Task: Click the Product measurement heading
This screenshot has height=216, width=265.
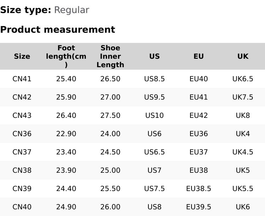Action: click(x=58, y=30)
